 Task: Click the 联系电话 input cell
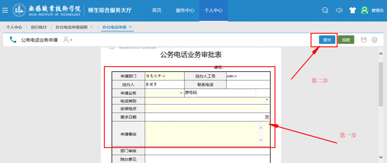click(248, 85)
